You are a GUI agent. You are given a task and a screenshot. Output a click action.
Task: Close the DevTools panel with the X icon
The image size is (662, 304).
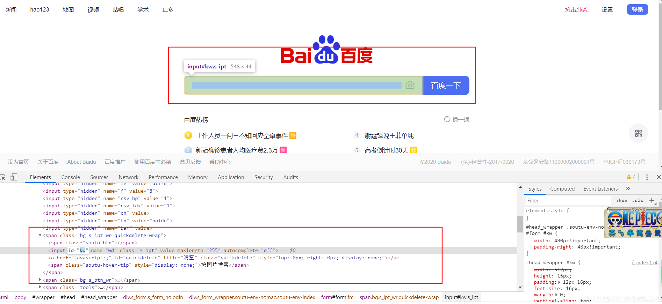click(x=659, y=177)
